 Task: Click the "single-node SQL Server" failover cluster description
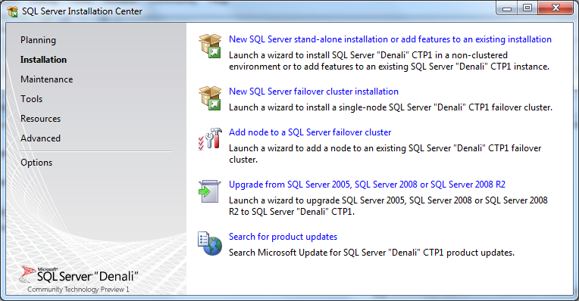391,107
